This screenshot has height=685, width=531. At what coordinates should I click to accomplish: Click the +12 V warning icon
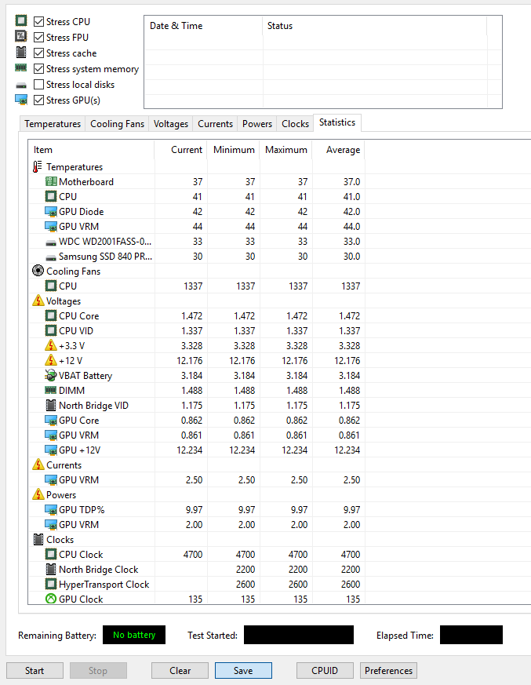tap(51, 360)
